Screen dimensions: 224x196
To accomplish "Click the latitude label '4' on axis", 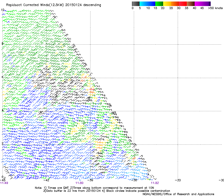I will (2, 110).
